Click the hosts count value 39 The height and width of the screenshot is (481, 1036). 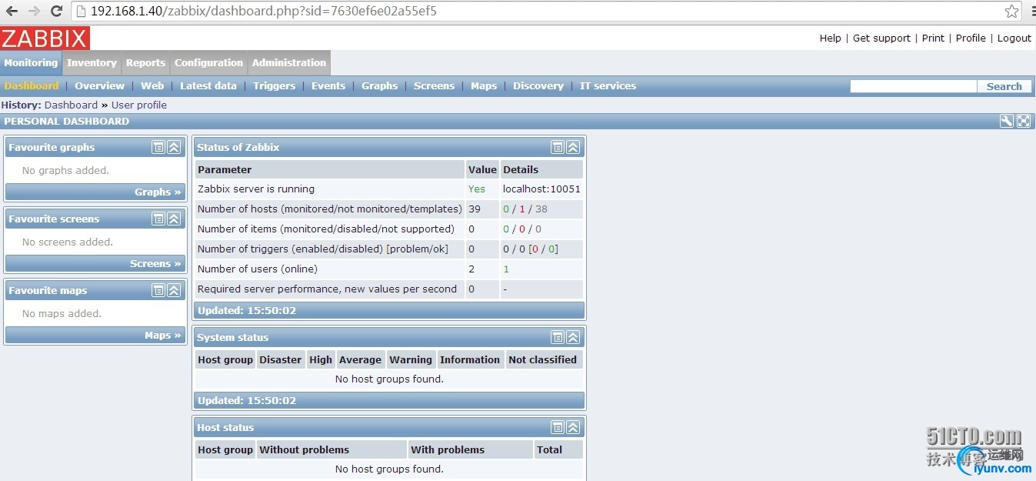point(474,209)
